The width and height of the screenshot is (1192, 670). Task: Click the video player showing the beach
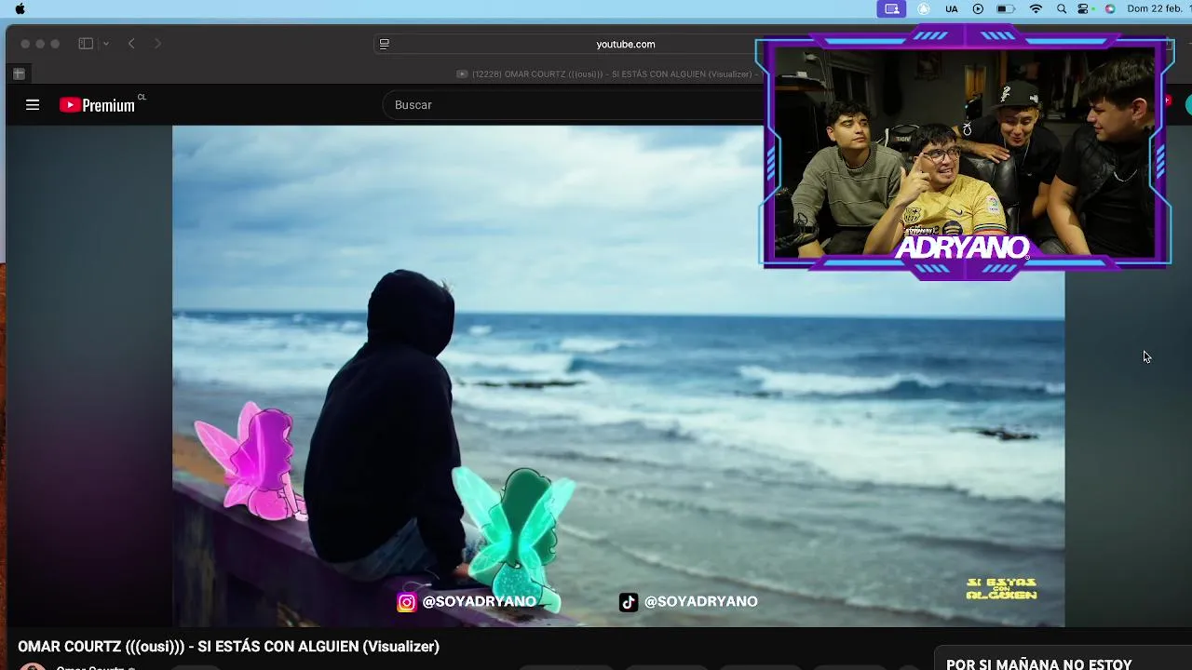[x=618, y=376]
